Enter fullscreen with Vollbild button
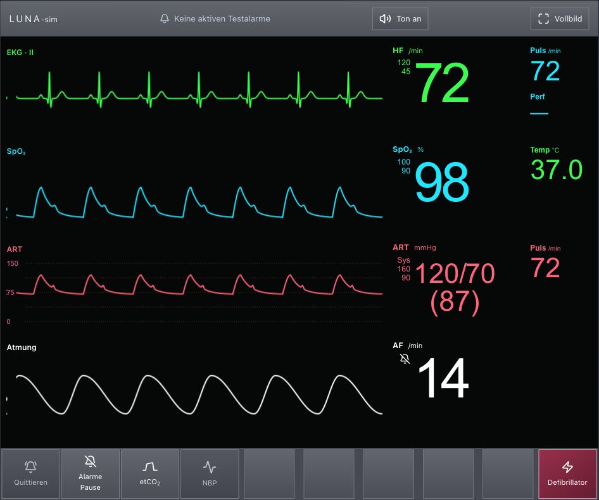This screenshot has height=500, width=599. pos(560,19)
